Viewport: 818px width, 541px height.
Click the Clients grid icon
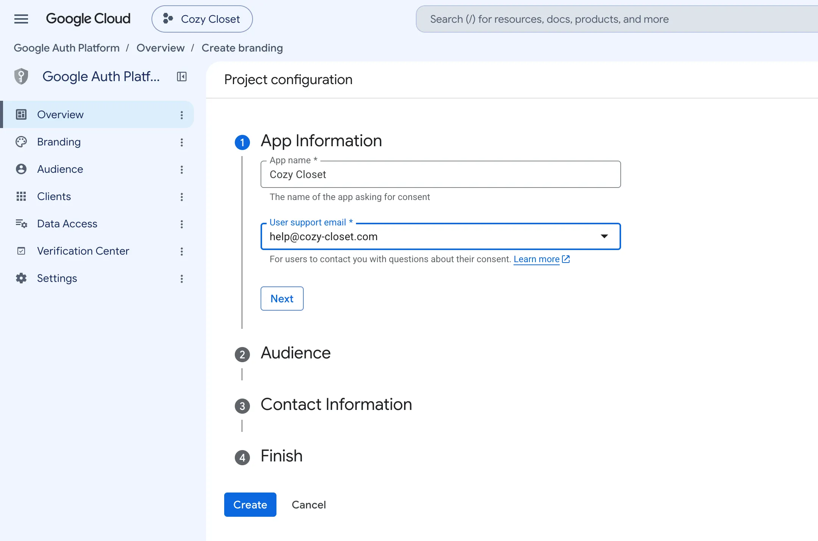coord(21,196)
